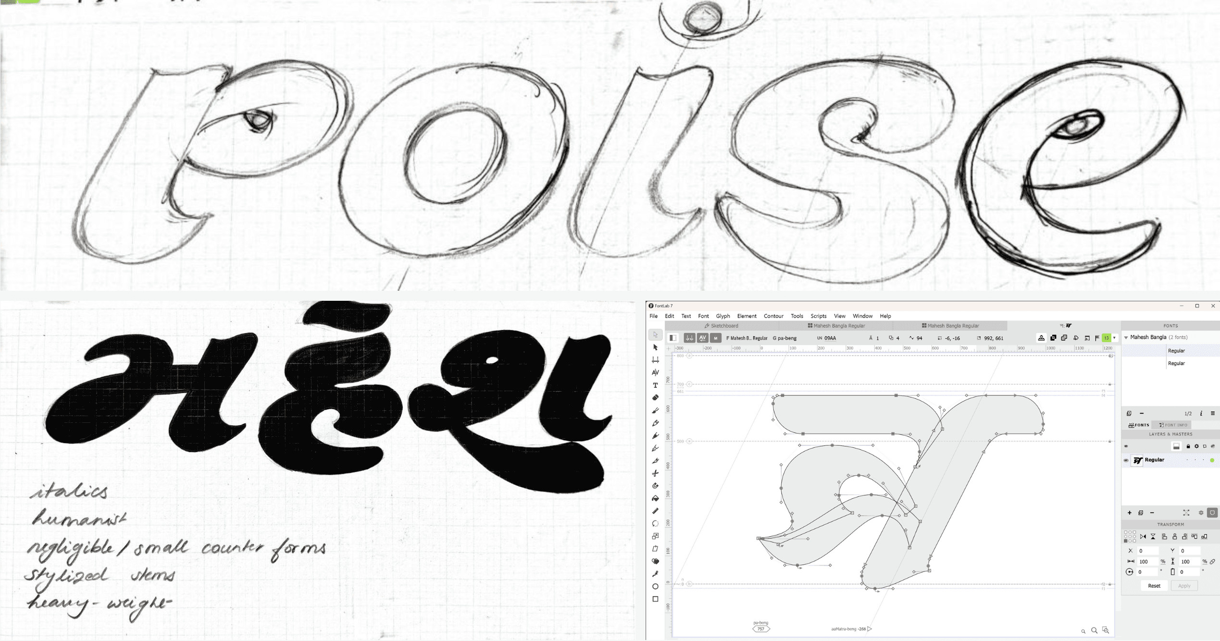Select the Text tool

(655, 385)
